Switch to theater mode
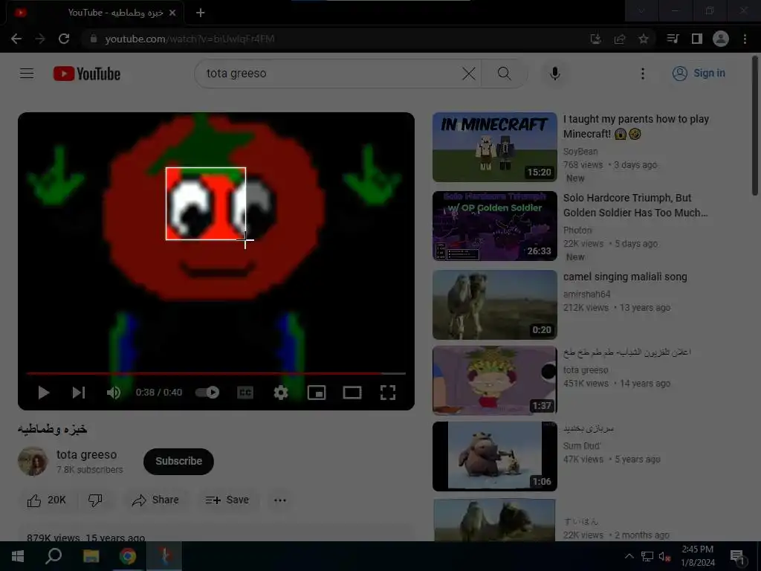761x571 pixels. pyautogui.click(x=352, y=393)
